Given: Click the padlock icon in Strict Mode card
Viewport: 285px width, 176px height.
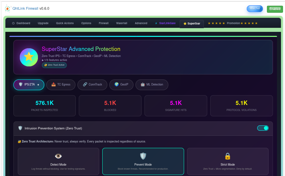Looking at the screenshot, I should tap(228, 156).
